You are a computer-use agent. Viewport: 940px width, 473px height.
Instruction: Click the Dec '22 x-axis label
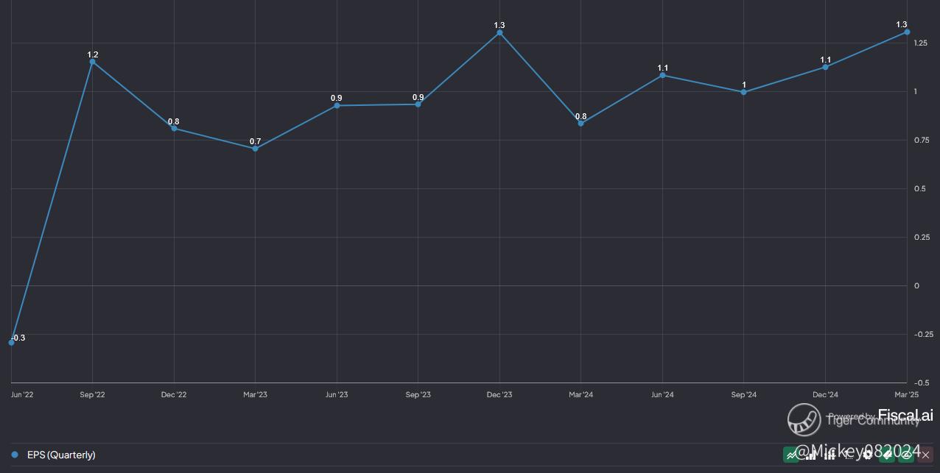point(174,395)
